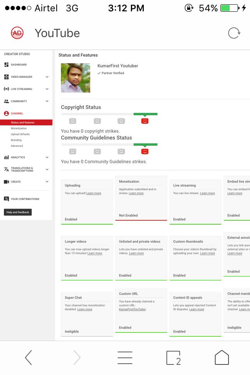Tap the rotation lock status icon

pyautogui.click(x=189, y=8)
